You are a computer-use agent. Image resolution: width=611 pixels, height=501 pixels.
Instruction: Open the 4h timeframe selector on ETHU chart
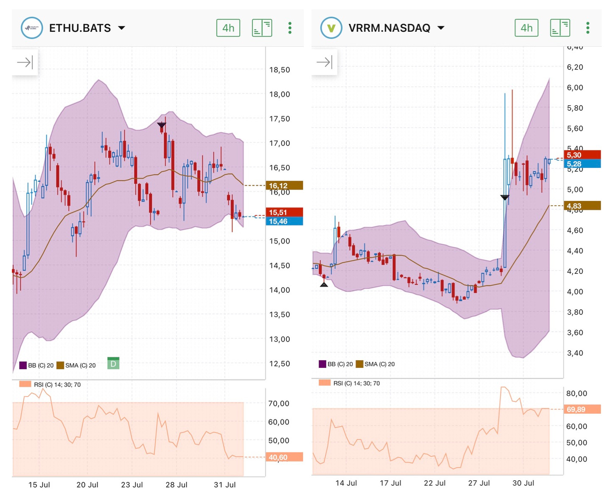pos(228,28)
